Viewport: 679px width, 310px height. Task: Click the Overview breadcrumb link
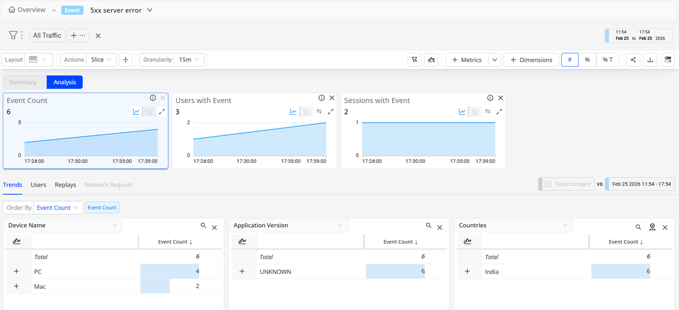click(x=27, y=10)
